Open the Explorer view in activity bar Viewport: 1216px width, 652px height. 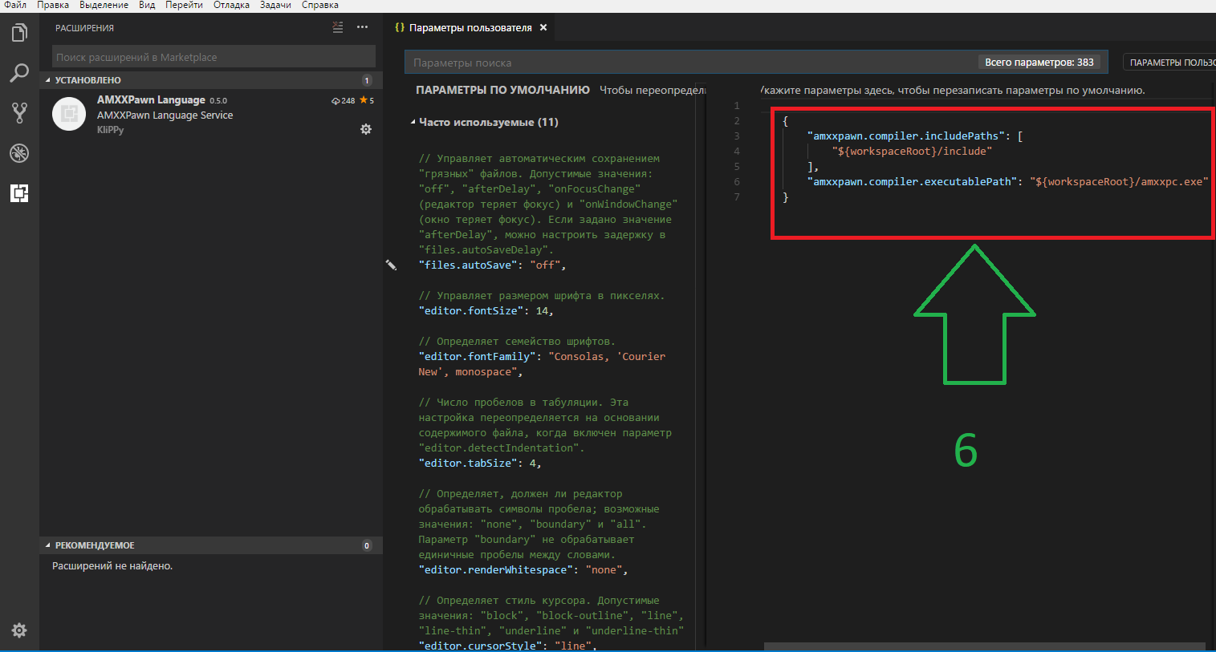point(19,33)
